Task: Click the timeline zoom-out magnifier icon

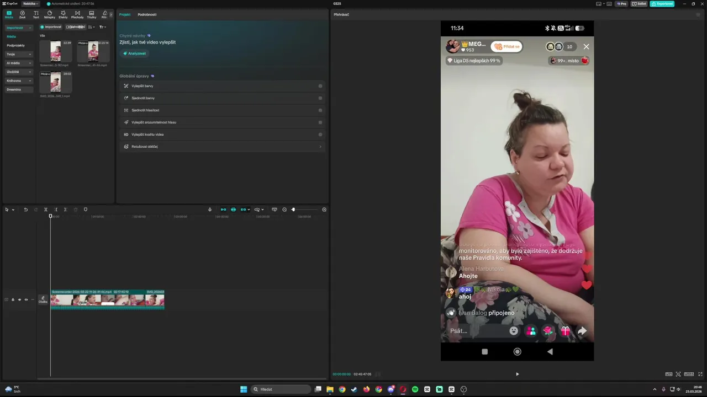Action: tap(284, 210)
